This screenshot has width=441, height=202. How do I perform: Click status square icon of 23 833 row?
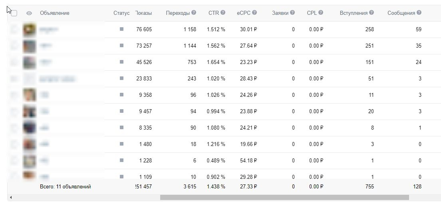(x=121, y=78)
